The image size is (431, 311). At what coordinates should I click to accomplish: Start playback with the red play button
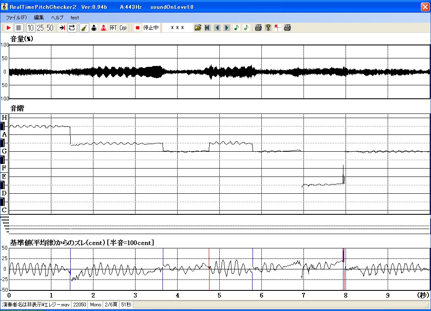pyautogui.click(x=8, y=28)
